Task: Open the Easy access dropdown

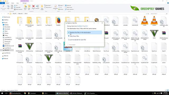Action: click(48, 7)
